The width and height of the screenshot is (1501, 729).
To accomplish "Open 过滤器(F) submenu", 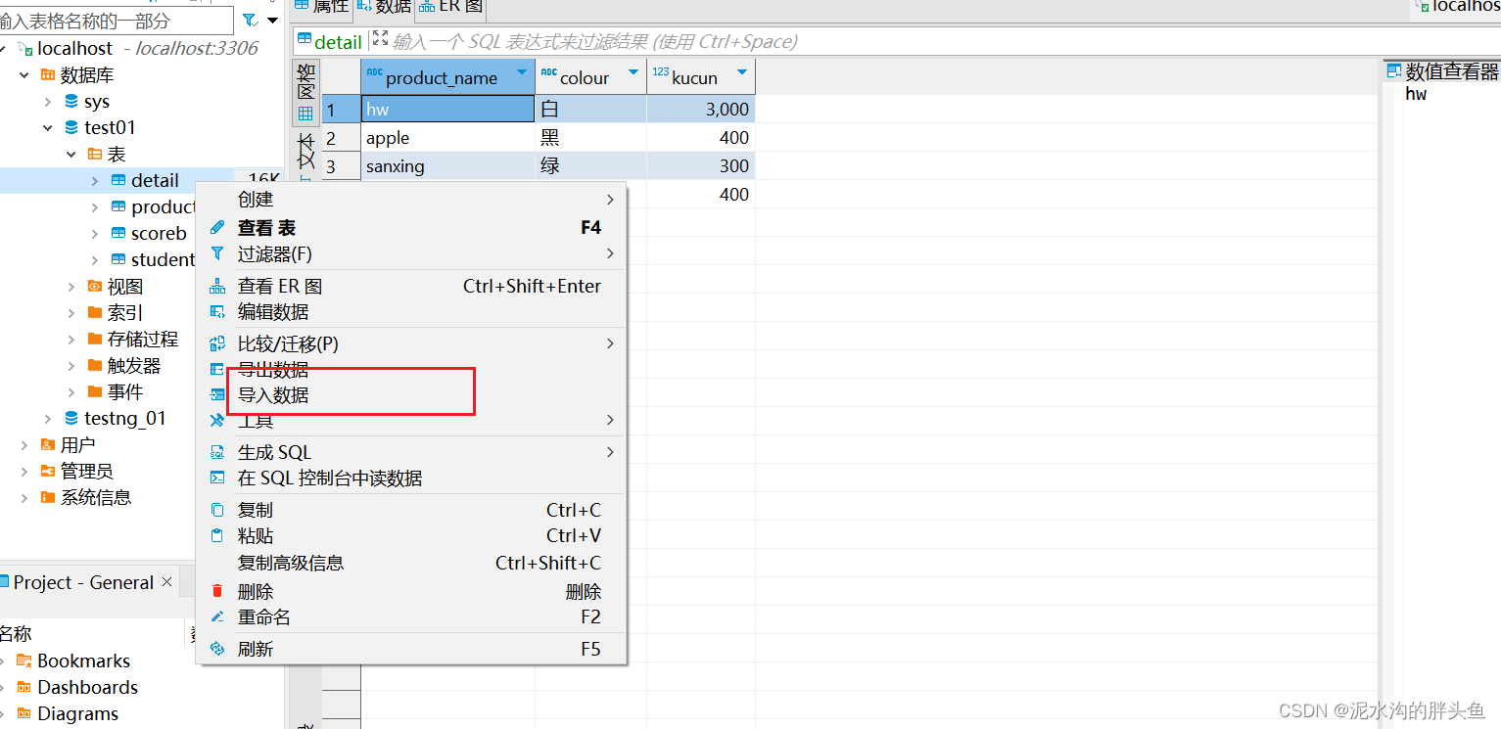I will coord(411,254).
